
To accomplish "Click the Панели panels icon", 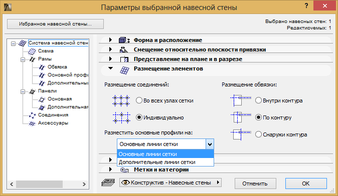I will pos(32,91).
